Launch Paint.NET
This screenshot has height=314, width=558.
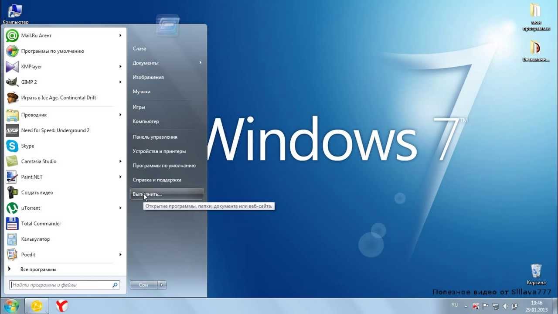(65, 177)
